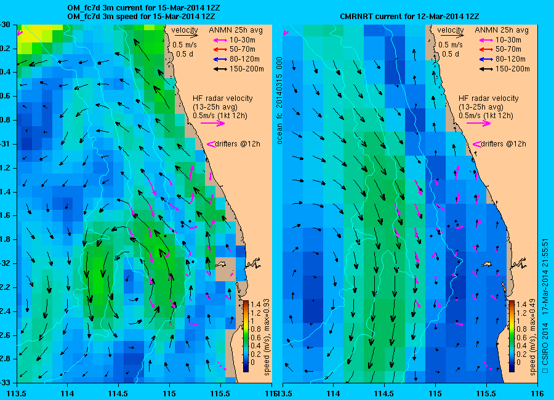The height and width of the screenshot is (400, 554).
Task: Click longitude label 114.5 on right panel axis
Action: (384, 393)
